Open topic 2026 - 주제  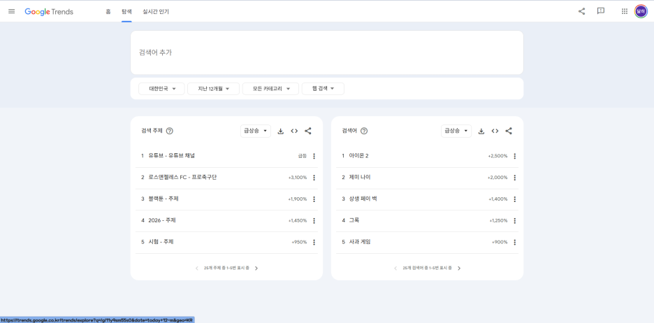(x=162, y=220)
